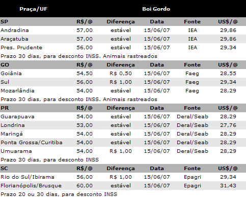
Task: Select the Maringá row name
Action: tap(12, 134)
